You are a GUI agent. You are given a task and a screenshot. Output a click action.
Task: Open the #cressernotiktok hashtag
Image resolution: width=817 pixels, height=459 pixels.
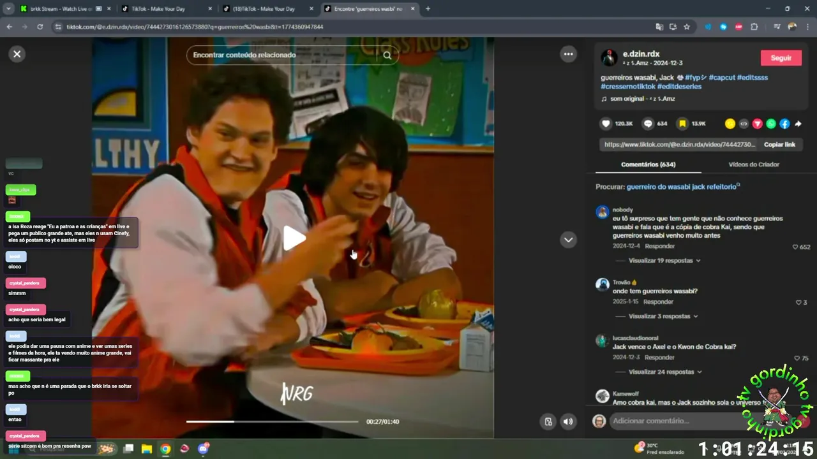(x=628, y=86)
